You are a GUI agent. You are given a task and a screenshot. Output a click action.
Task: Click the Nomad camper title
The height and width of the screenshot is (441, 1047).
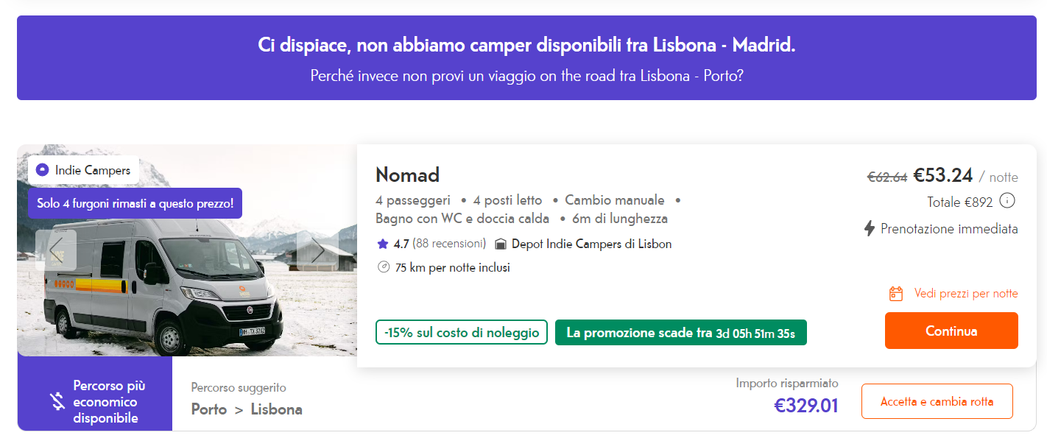coord(407,174)
